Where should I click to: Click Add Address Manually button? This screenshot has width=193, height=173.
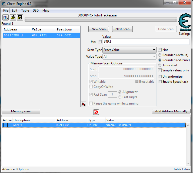tap(171, 111)
